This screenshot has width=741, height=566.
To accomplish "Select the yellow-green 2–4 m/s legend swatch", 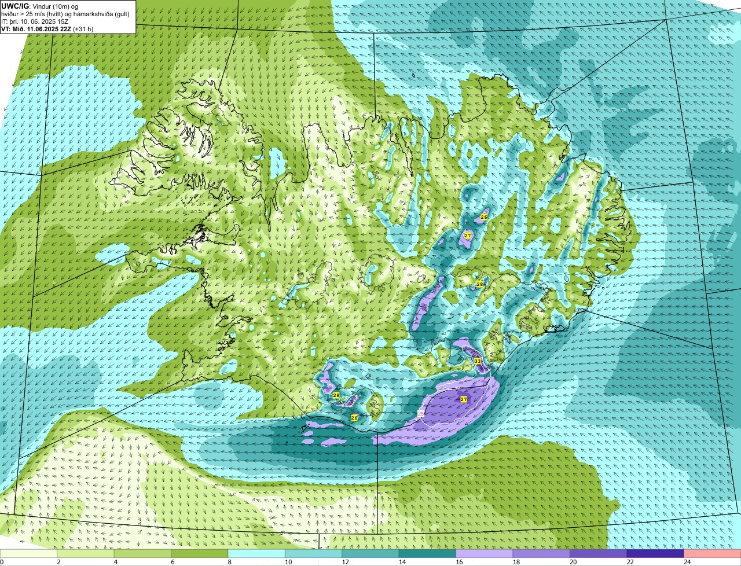I will point(86,553).
